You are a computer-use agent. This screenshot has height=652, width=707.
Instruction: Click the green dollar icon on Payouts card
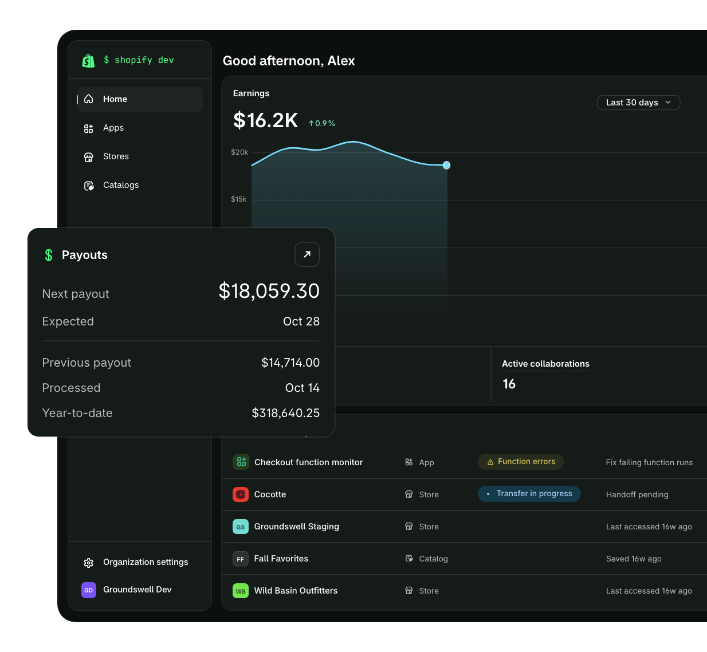click(x=49, y=255)
